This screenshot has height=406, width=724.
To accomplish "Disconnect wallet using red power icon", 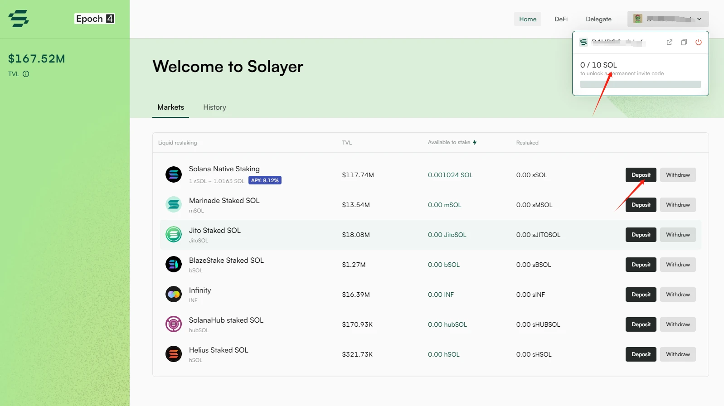I will point(698,42).
